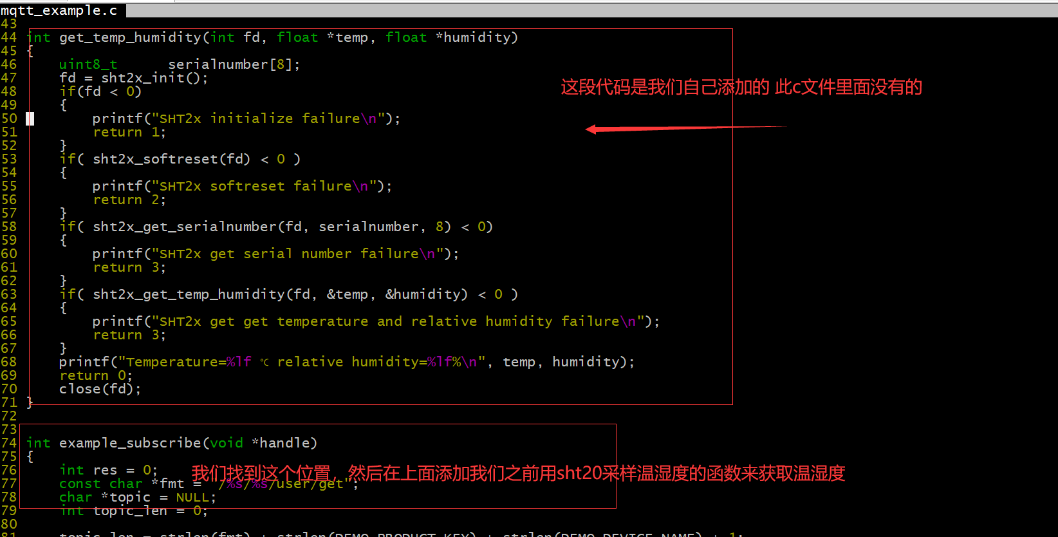Click the printf 'relative humidity failure' line
1058x537 pixels.
click(x=376, y=321)
